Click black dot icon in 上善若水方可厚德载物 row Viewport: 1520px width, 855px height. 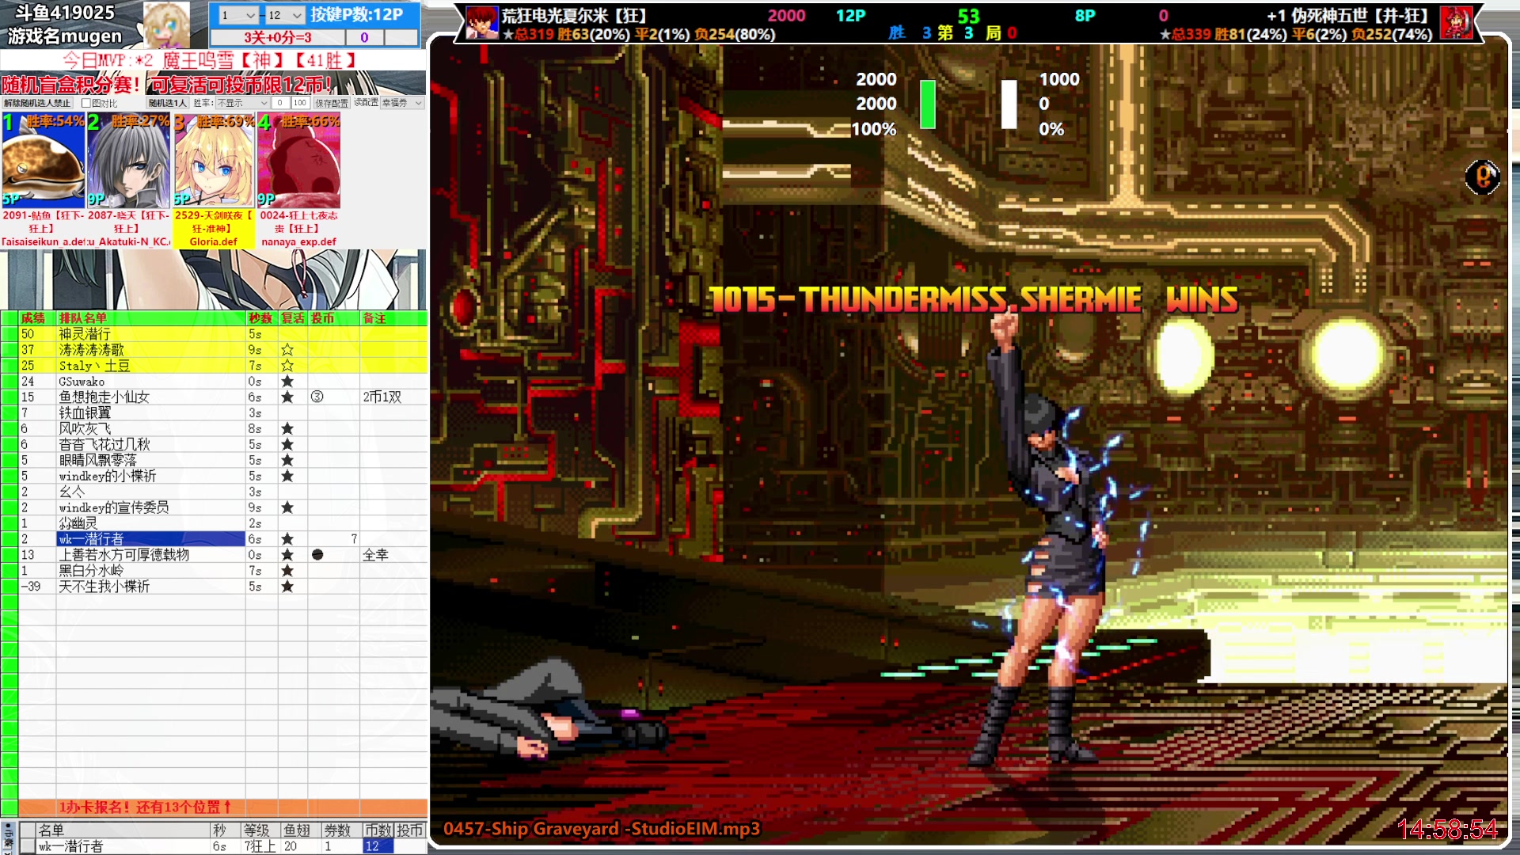[317, 555]
